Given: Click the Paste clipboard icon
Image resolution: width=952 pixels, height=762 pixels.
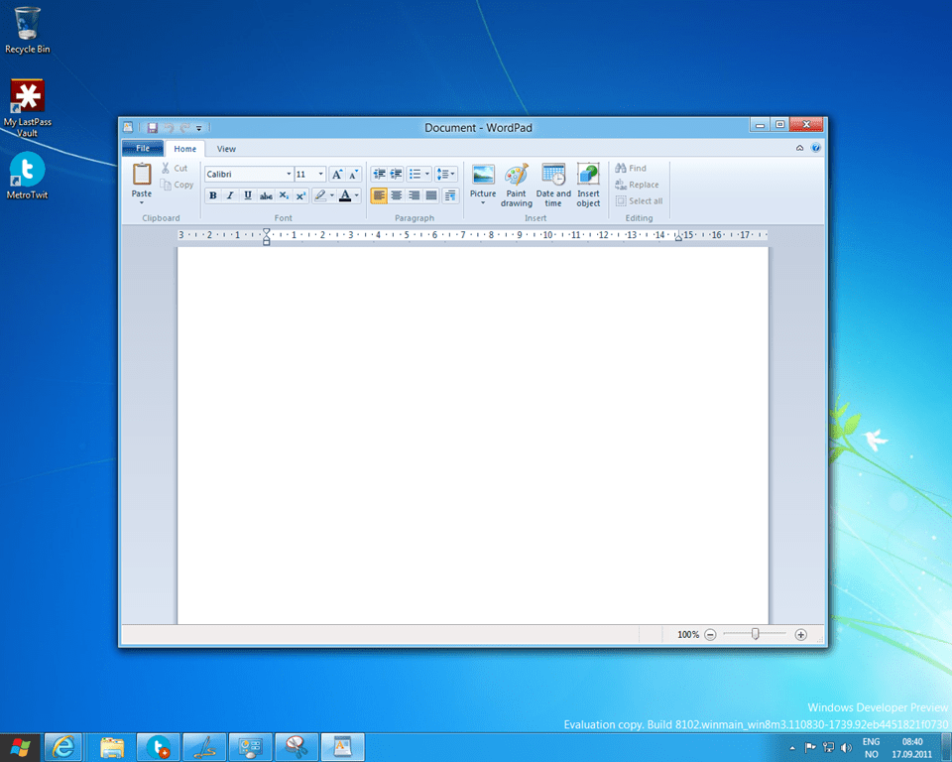Looking at the screenshot, I should 142,175.
